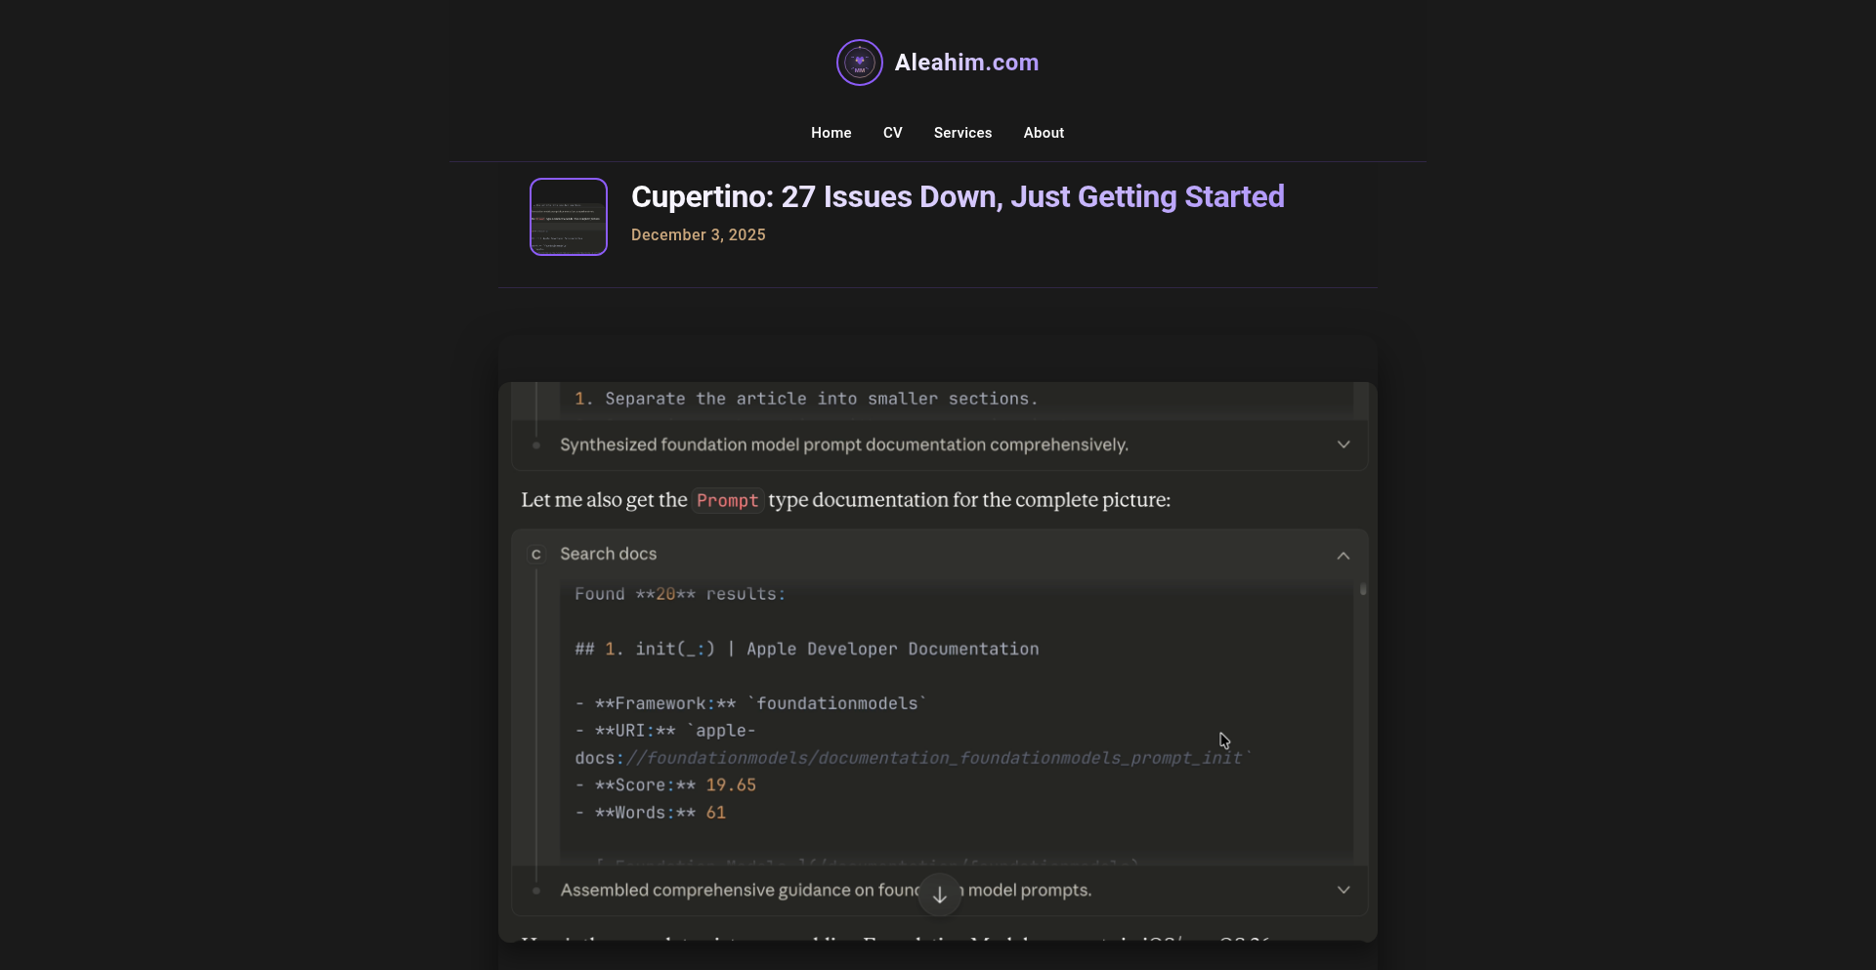Collapse the Search docs panel chevron
The width and height of the screenshot is (1876, 970).
click(1343, 555)
